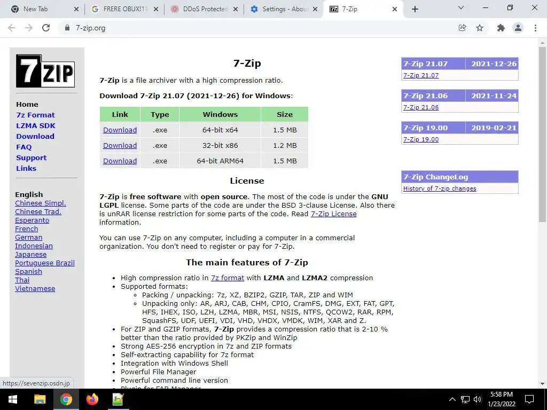Open the notification center icon
The width and height of the screenshot is (547, 410).
[529, 399]
